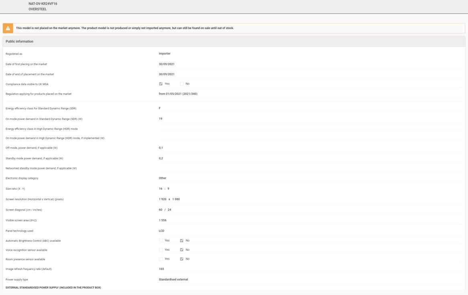Check Yes for Voice recognition sensor available

161,250
